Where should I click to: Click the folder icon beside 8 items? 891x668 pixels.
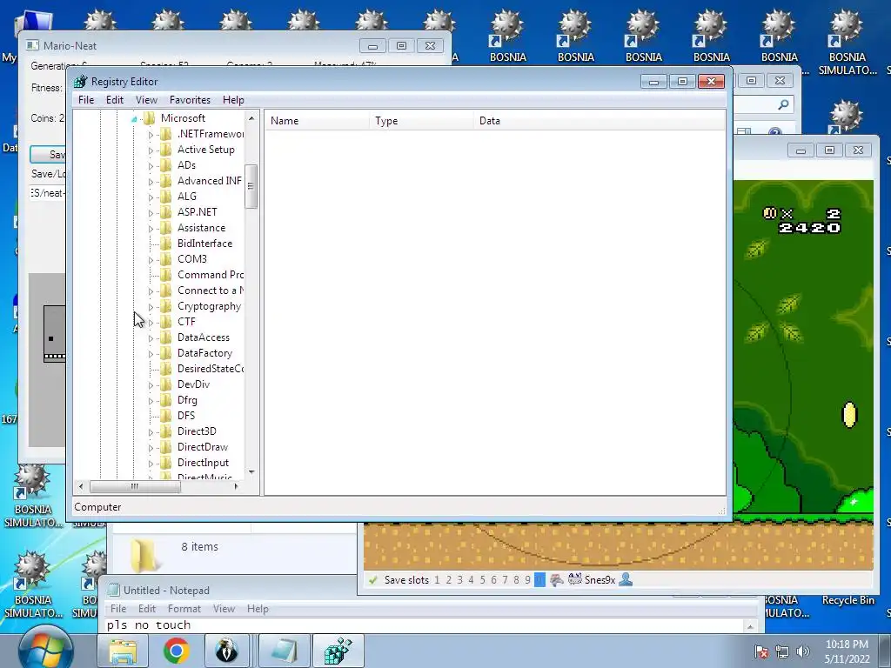pos(144,555)
